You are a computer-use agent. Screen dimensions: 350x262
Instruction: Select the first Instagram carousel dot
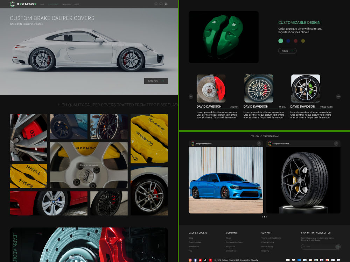[262, 217]
